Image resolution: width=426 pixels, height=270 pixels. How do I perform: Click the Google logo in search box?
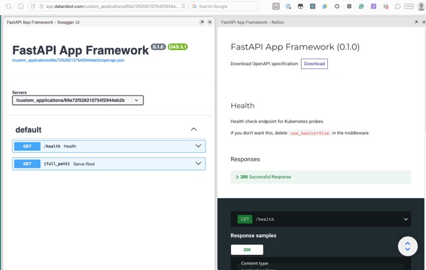(x=194, y=6)
